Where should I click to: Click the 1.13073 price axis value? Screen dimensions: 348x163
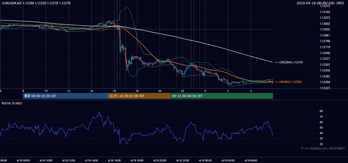325,18
